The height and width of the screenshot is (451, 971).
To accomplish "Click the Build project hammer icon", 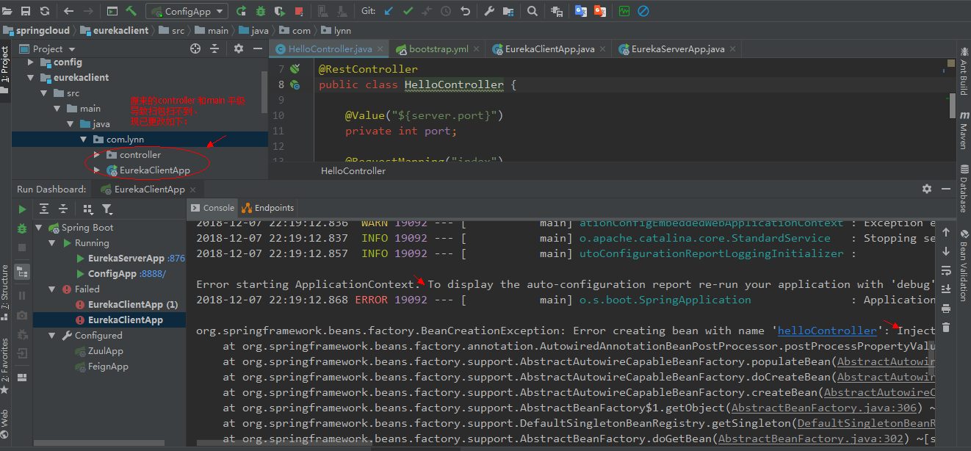I will click(x=131, y=11).
